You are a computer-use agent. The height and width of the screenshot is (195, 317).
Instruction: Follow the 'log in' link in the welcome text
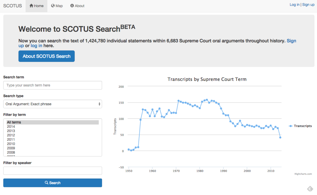coord(37,46)
